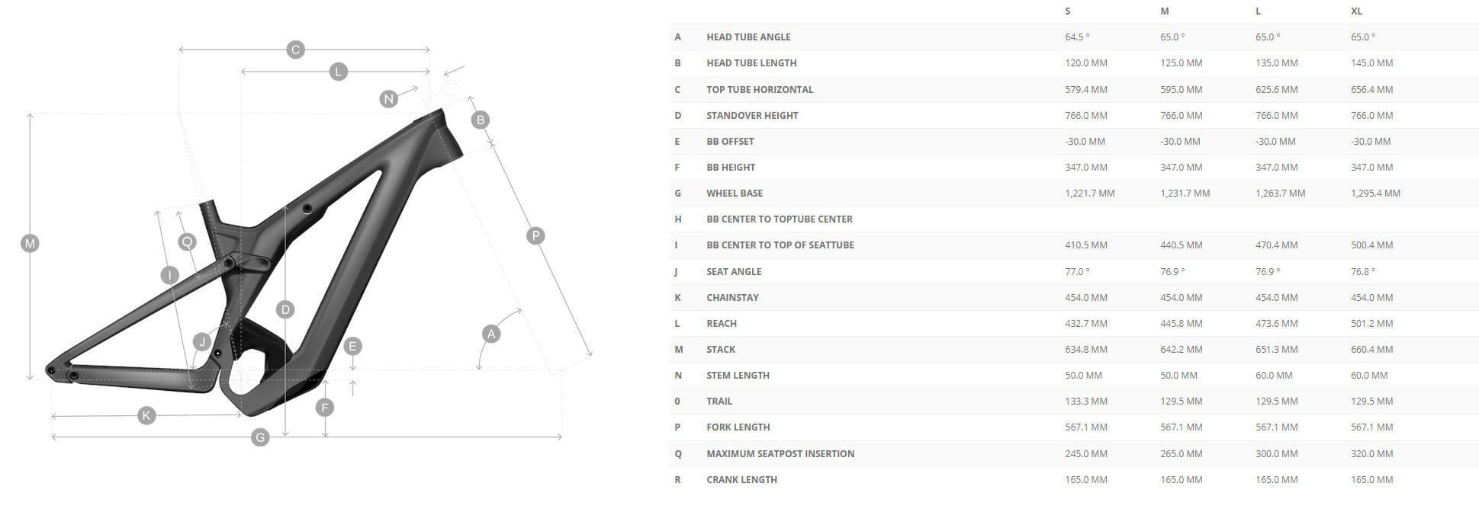Click the WHEEL BASE row label
The image size is (1479, 512).
pyautogui.click(x=734, y=194)
